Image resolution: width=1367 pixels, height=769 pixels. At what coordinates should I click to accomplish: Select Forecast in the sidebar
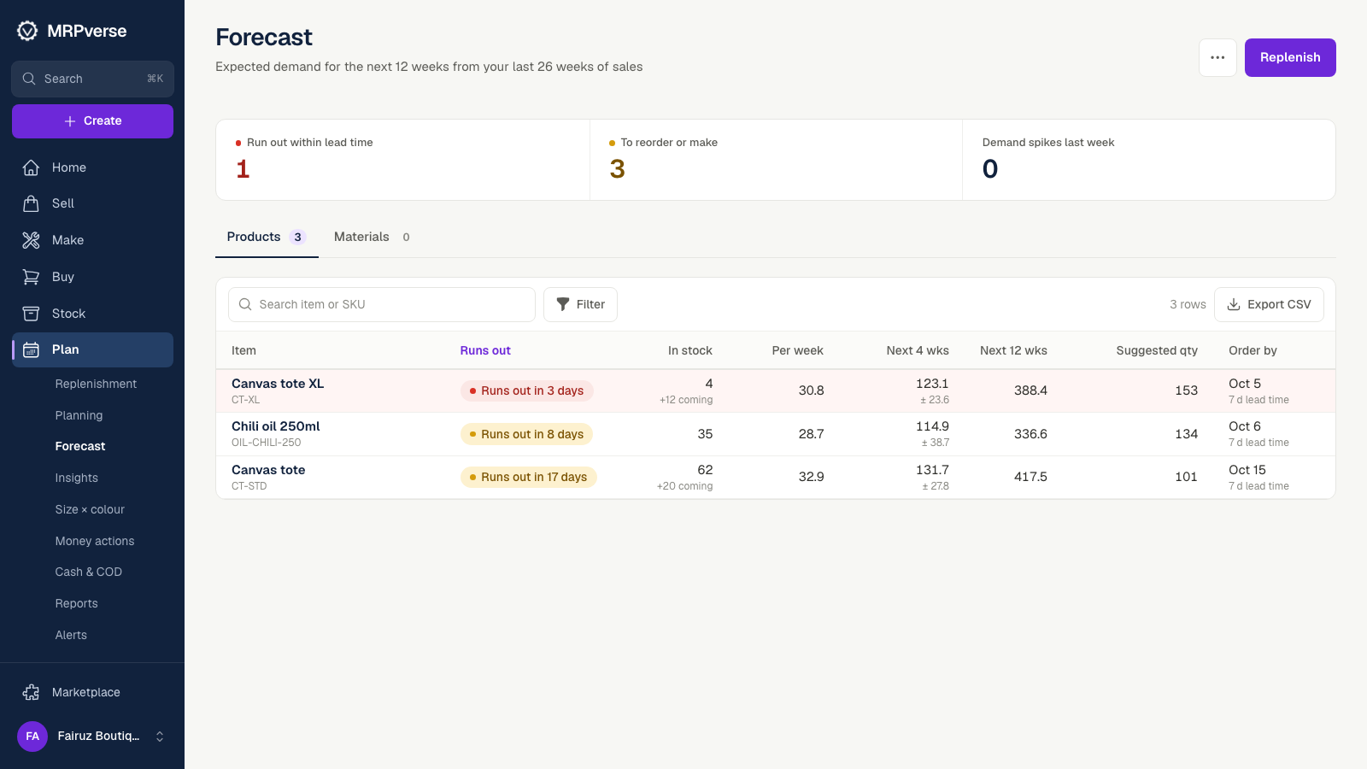click(x=80, y=446)
